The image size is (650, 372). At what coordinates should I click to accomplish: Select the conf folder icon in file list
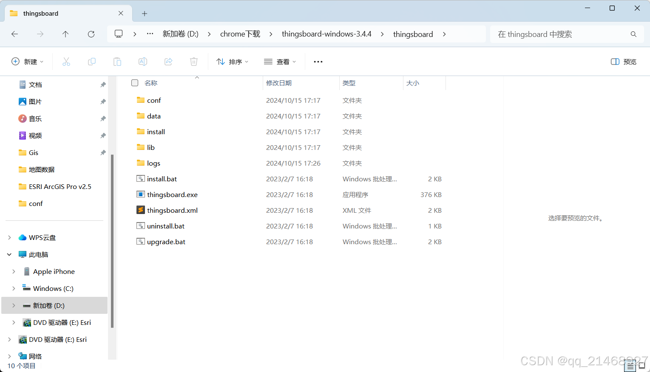pyautogui.click(x=141, y=100)
